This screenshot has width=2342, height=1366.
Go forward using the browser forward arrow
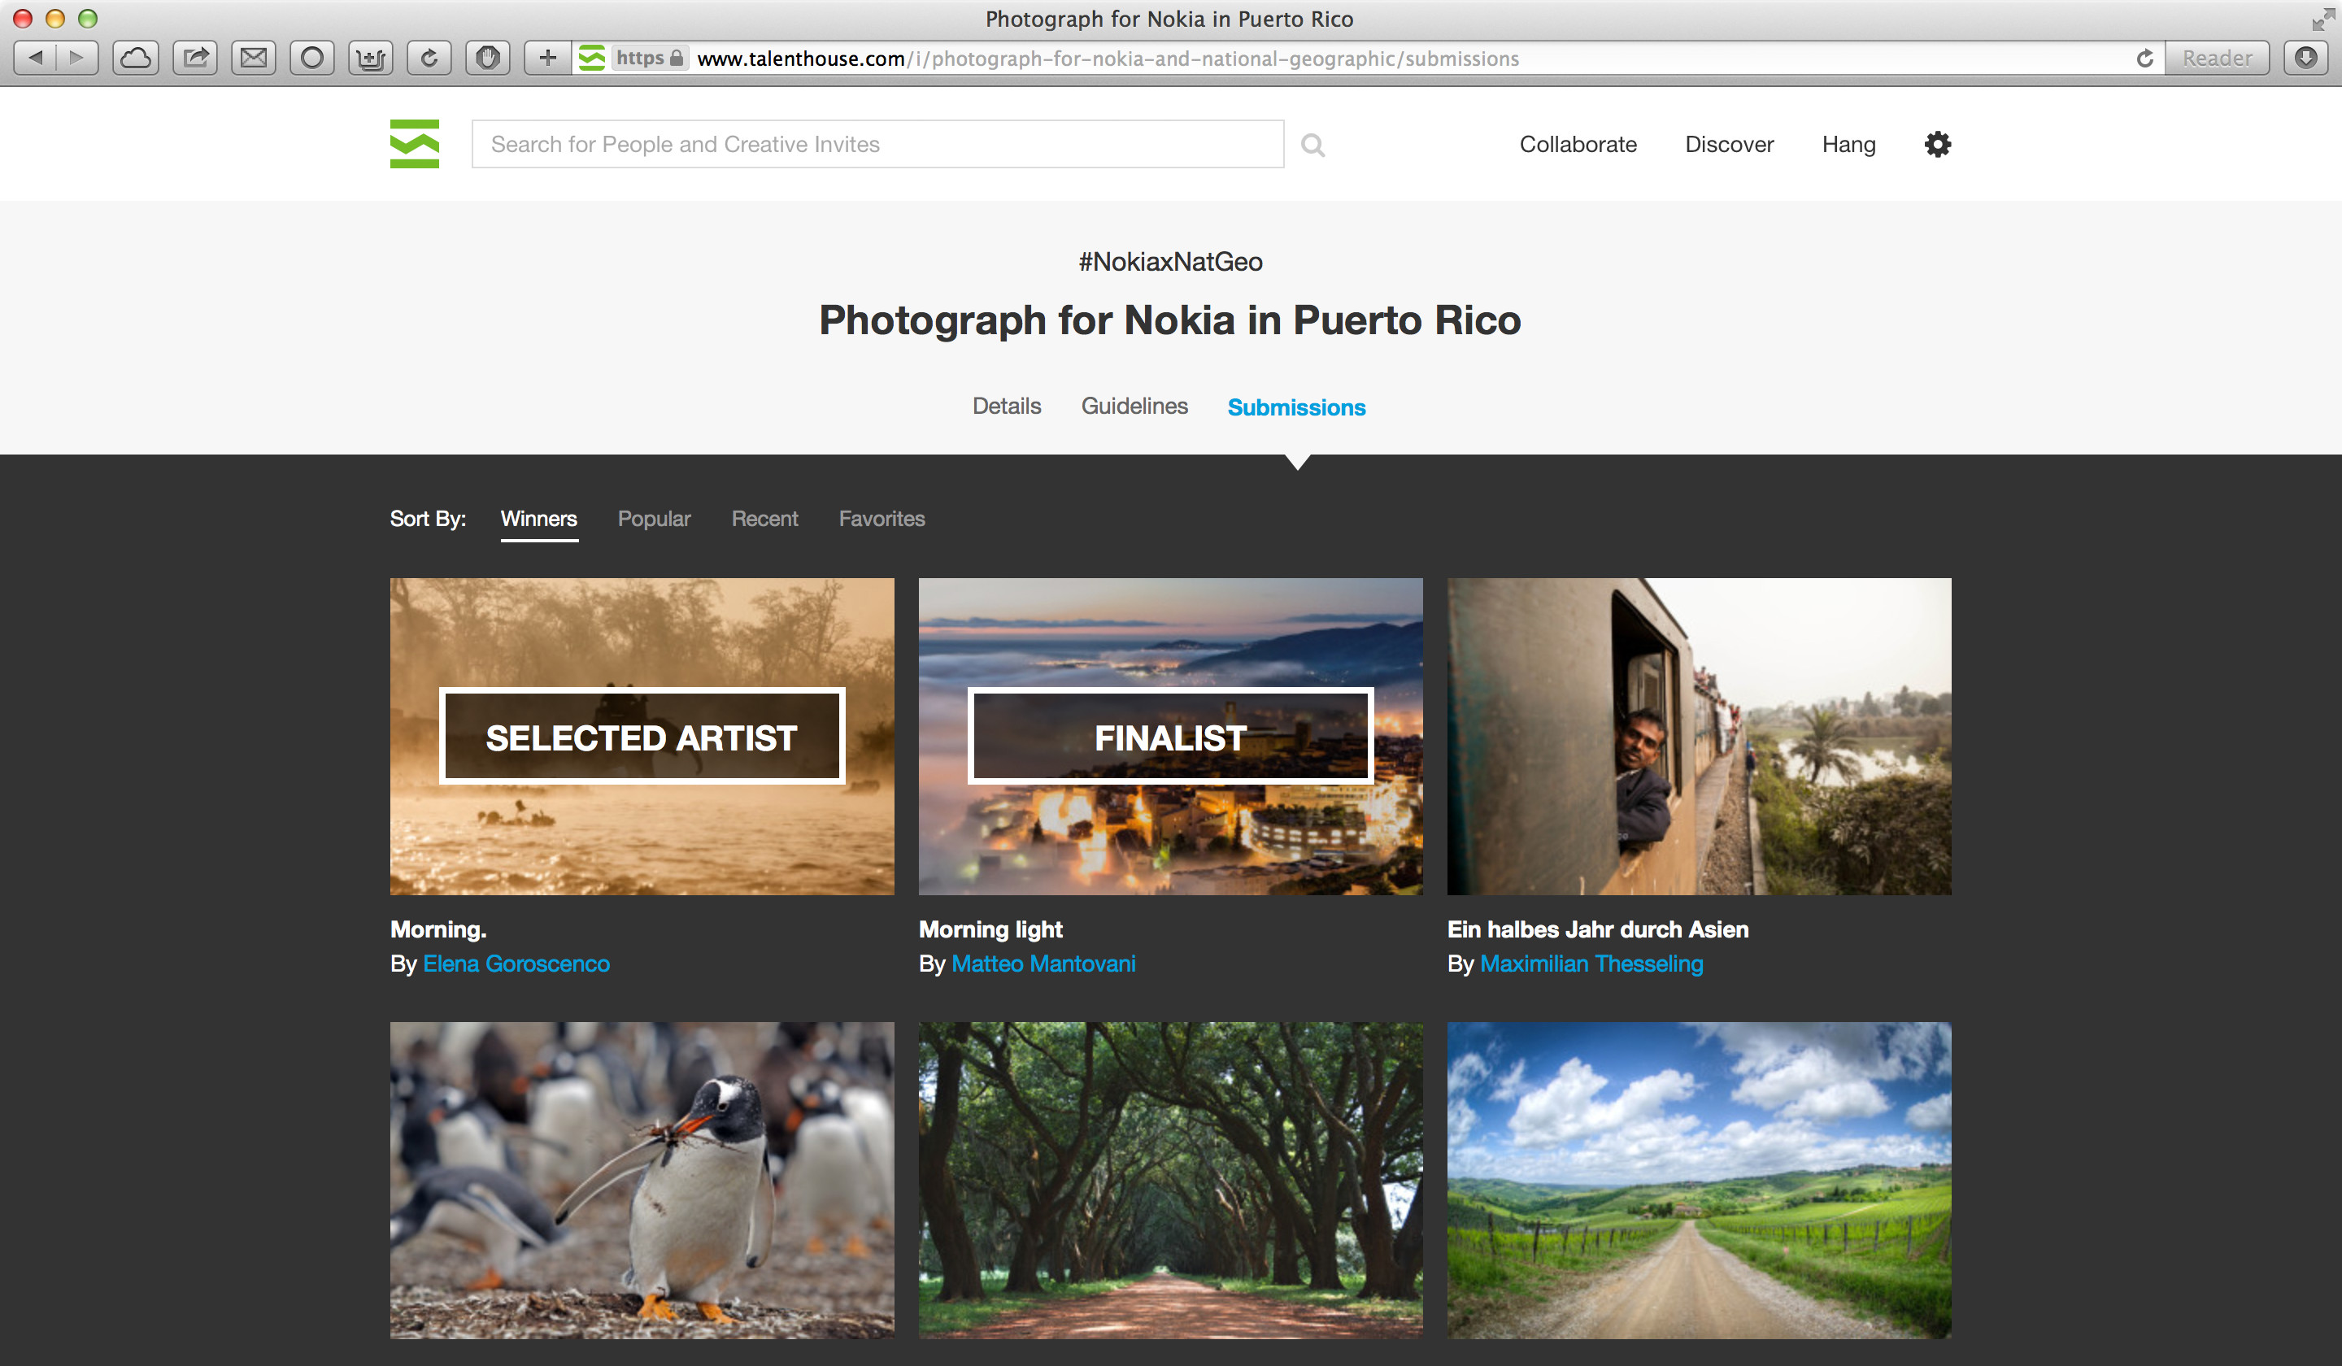pos(77,58)
